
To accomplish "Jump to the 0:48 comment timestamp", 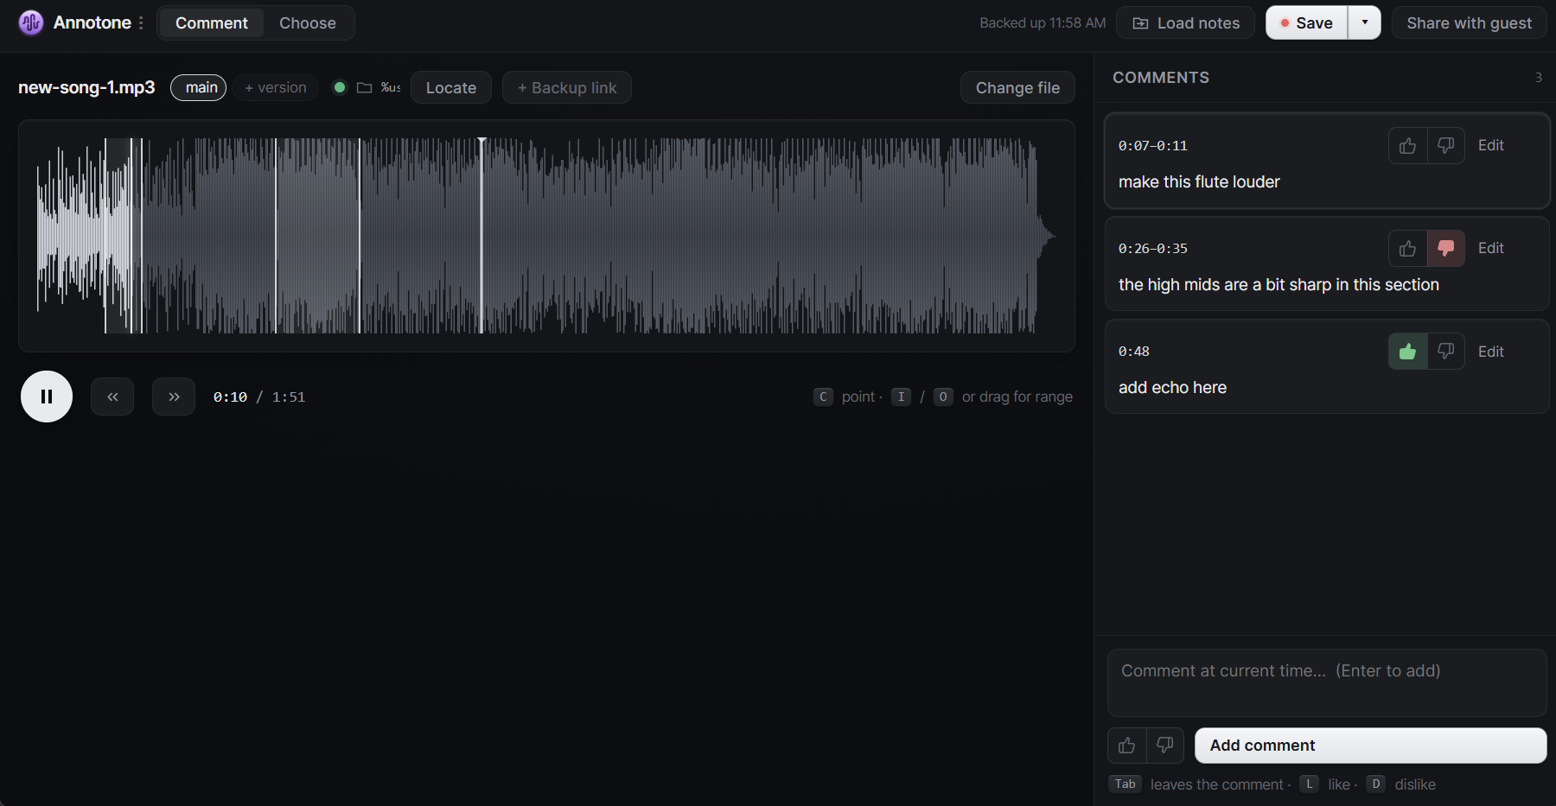I will coord(1134,352).
